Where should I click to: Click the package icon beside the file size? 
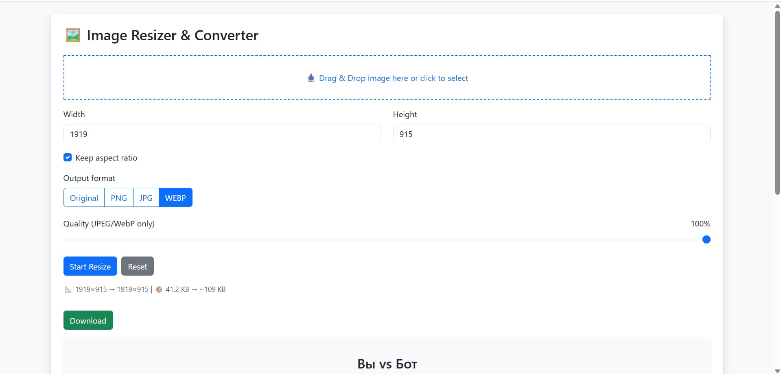click(159, 289)
